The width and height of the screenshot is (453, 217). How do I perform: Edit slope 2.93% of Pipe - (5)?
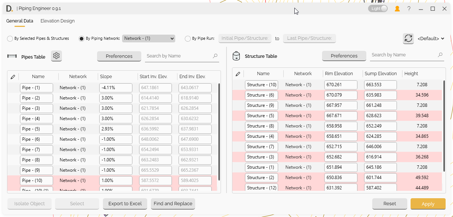click(116, 129)
